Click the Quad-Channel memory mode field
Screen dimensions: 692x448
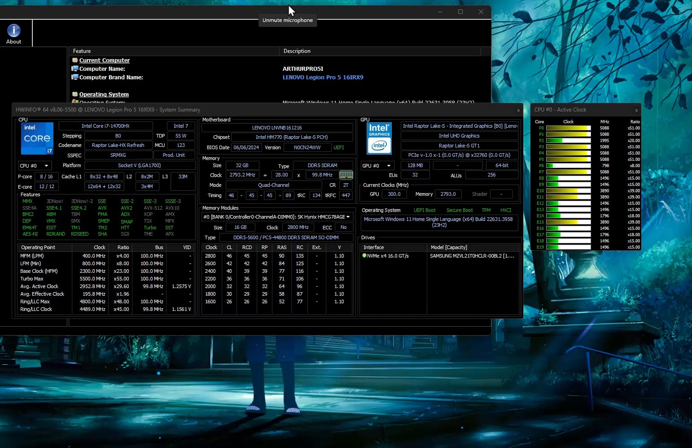pyautogui.click(x=274, y=185)
